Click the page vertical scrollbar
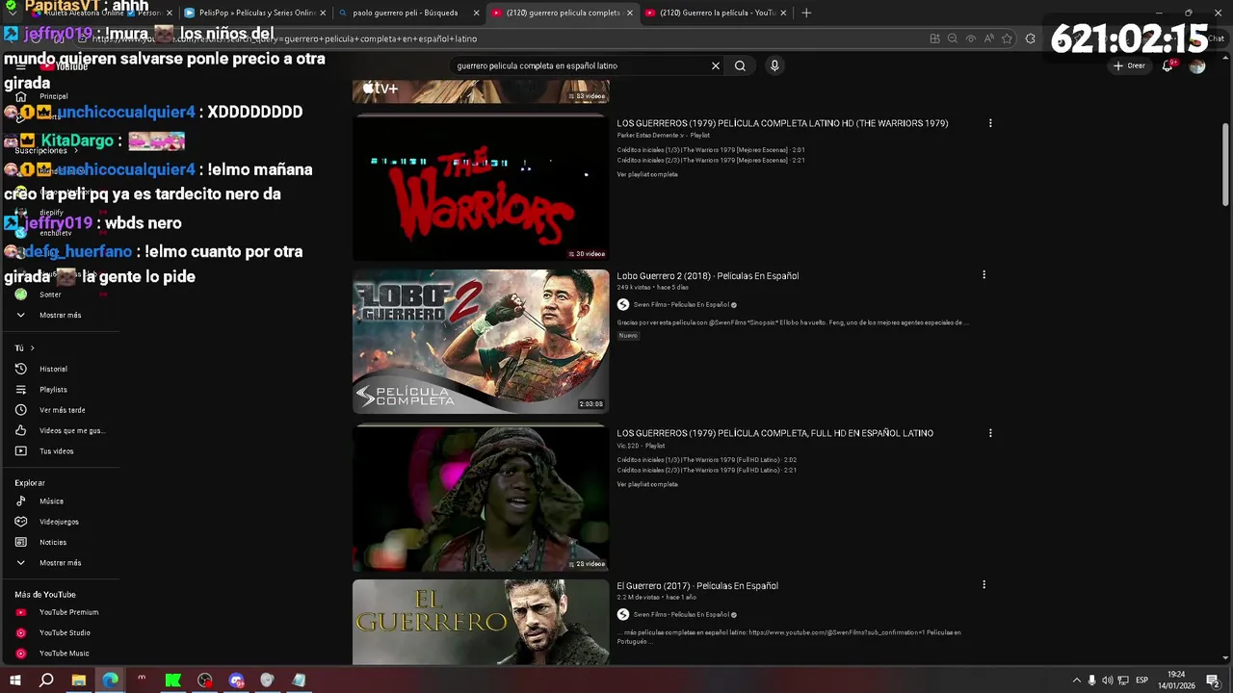Viewport: 1233px width, 693px height. [x=1225, y=164]
